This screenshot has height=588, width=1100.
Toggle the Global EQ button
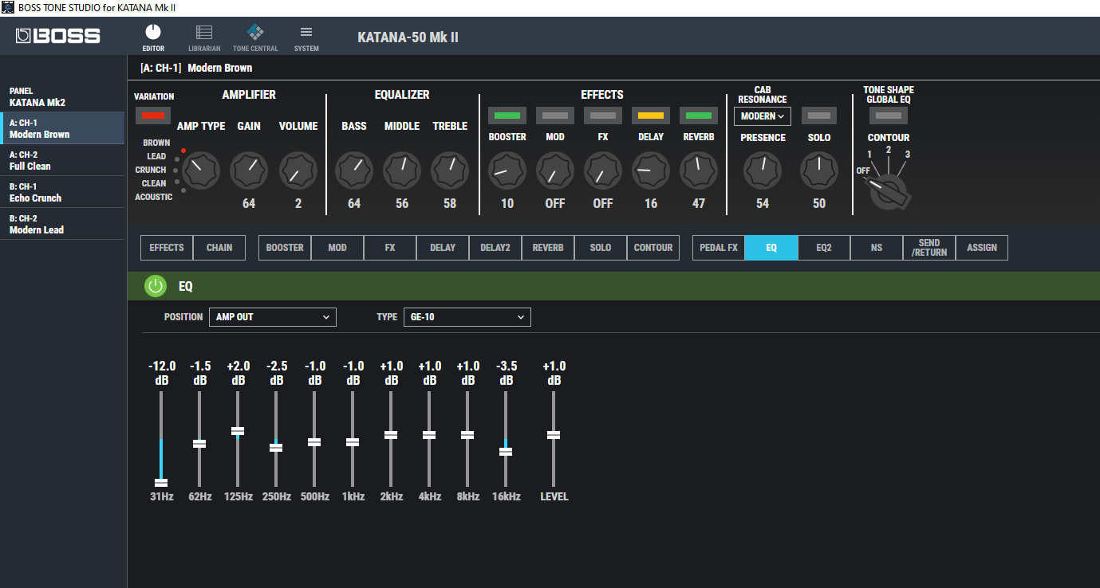coord(889,116)
